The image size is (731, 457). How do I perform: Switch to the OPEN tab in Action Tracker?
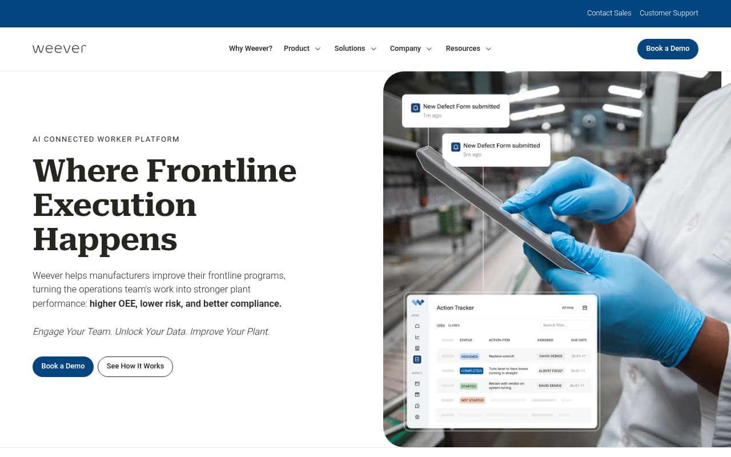click(x=441, y=326)
